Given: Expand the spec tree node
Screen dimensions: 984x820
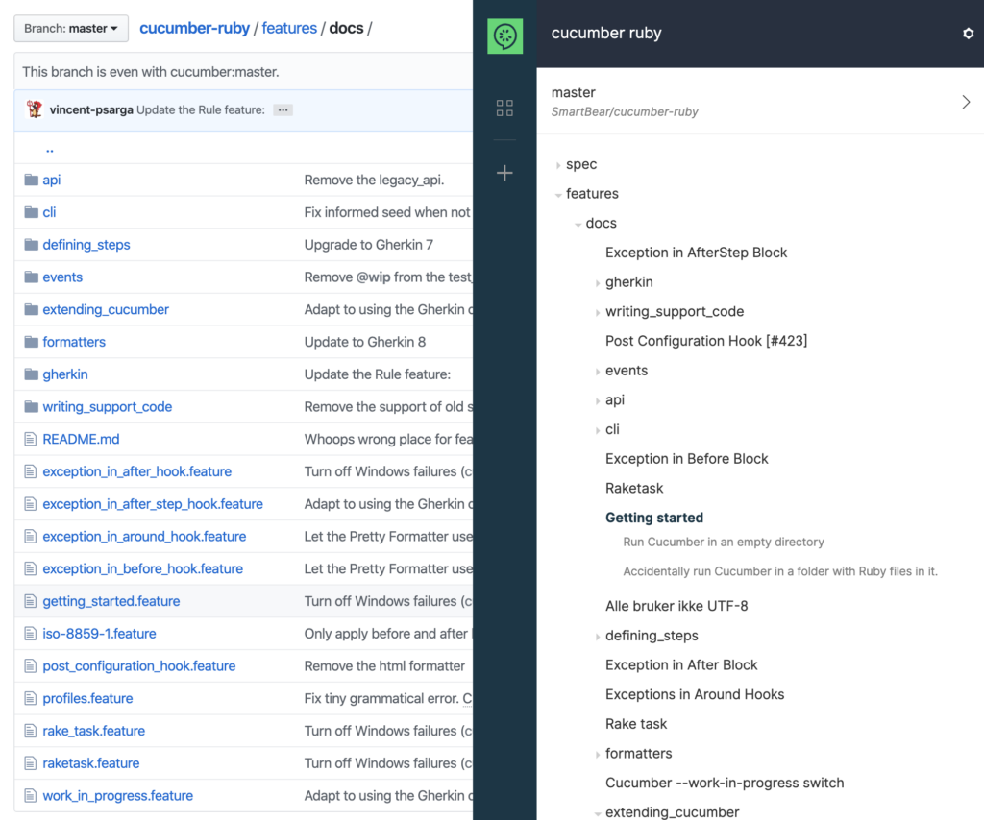Looking at the screenshot, I should coord(558,165).
